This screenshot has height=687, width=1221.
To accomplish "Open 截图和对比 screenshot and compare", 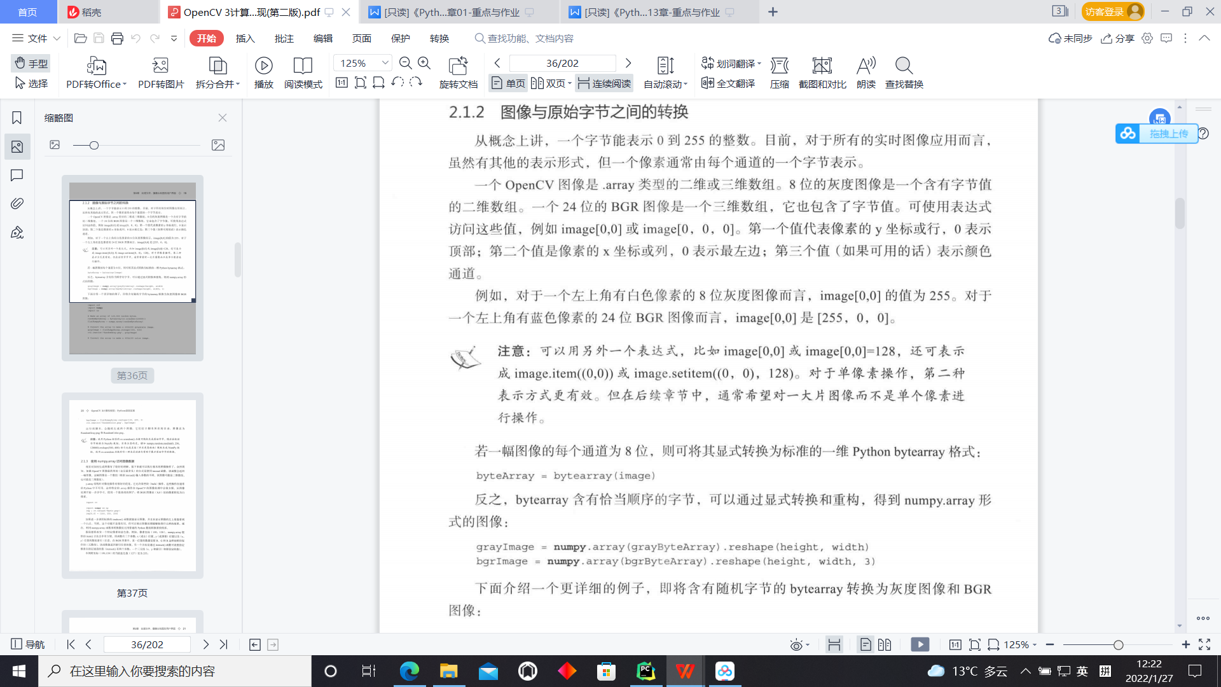I will point(822,72).
